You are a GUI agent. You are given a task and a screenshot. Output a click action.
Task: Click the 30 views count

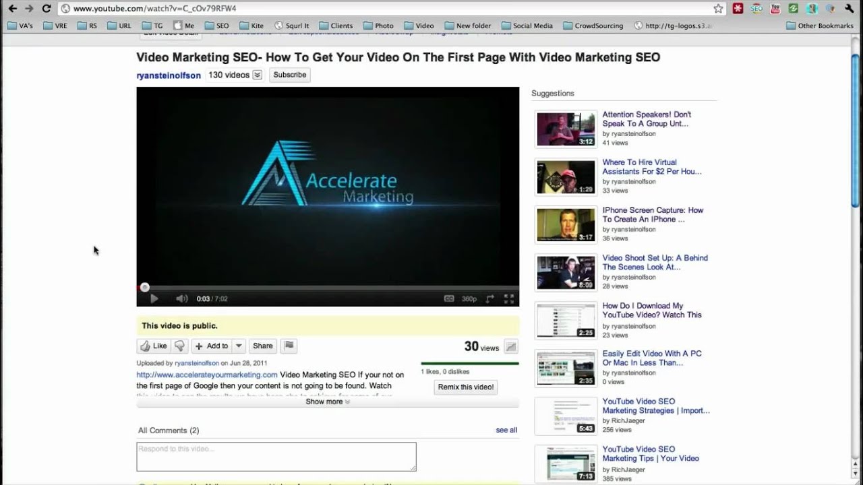[481, 346]
